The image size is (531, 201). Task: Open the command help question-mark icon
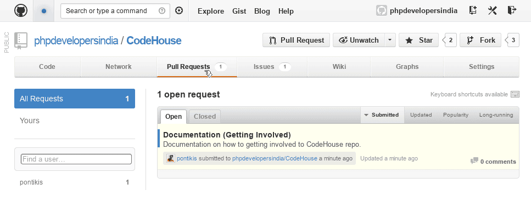click(162, 11)
